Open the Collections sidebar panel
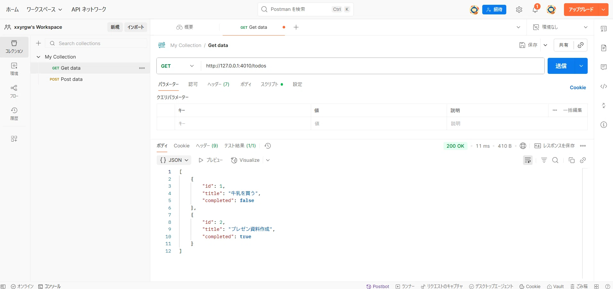 point(14,47)
